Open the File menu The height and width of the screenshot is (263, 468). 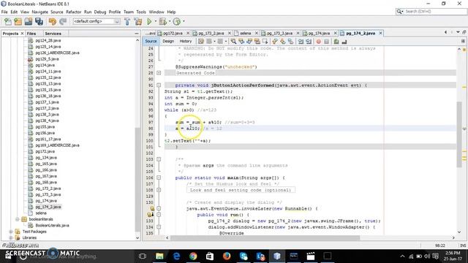4,12
